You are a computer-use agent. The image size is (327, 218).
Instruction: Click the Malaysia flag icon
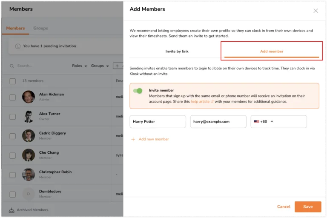click(256, 121)
